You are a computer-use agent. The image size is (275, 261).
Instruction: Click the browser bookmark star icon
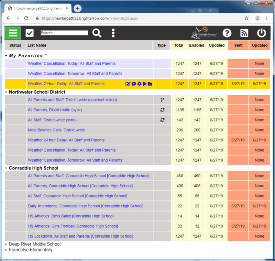(246, 18)
